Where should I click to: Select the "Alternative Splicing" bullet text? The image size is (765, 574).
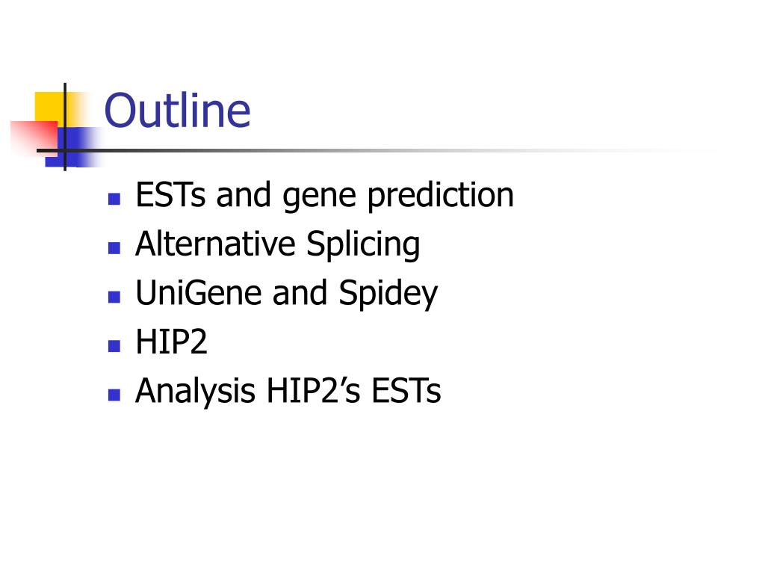click(278, 245)
